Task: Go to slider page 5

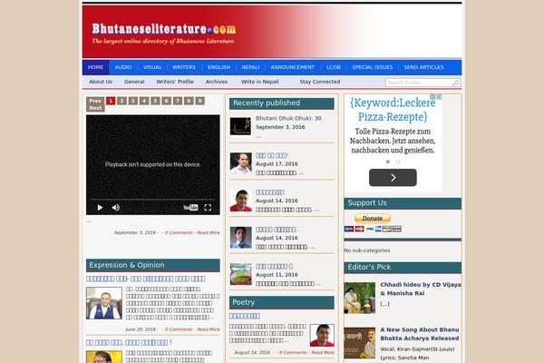Action: pos(155,101)
